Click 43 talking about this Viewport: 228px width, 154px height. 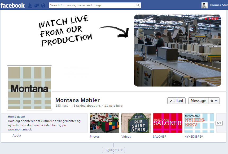click(86, 106)
